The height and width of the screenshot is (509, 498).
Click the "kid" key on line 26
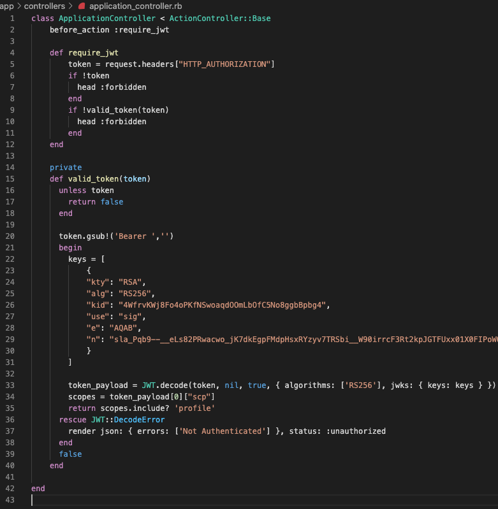98,305
